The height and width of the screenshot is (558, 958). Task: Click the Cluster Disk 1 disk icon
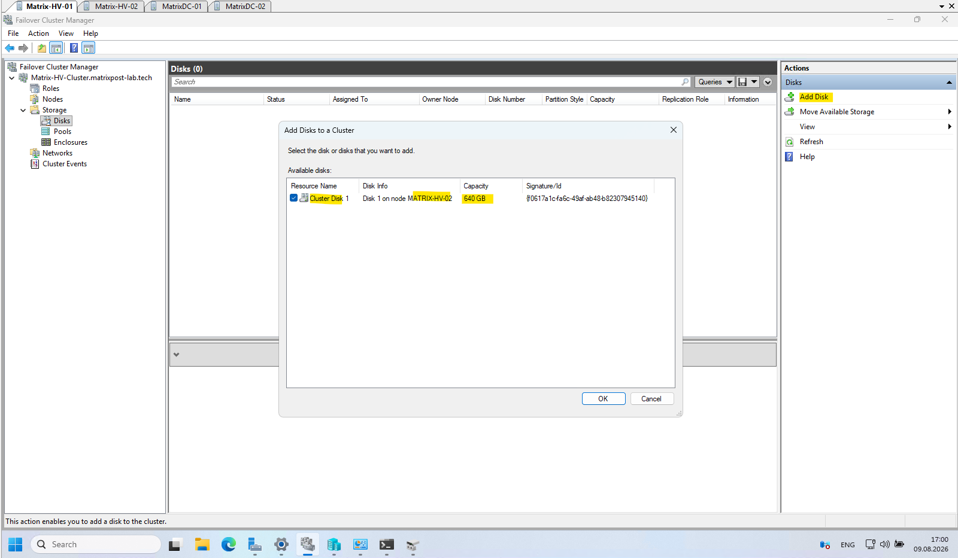pyautogui.click(x=304, y=198)
